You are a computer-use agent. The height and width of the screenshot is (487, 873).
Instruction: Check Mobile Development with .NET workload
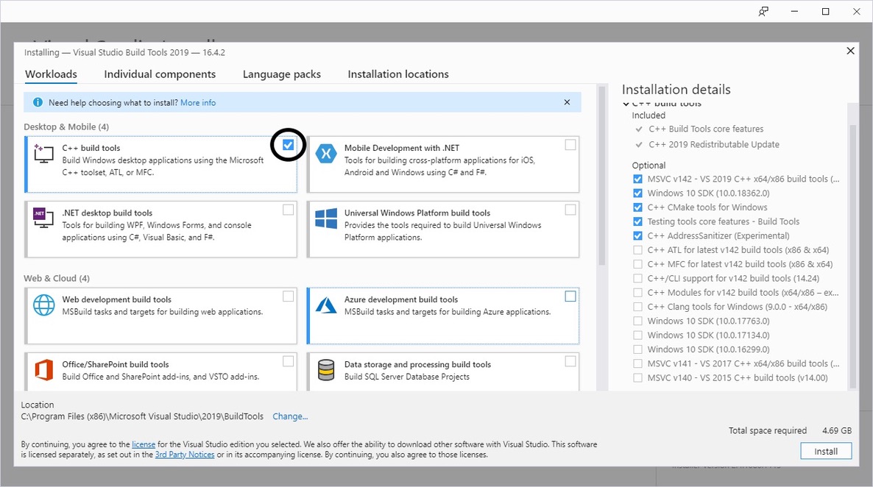point(570,145)
